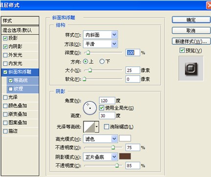The image size is (211, 177).
Task: Open the 方法 (Technique) dropdown showing 平滑
Action: [x=101, y=44]
